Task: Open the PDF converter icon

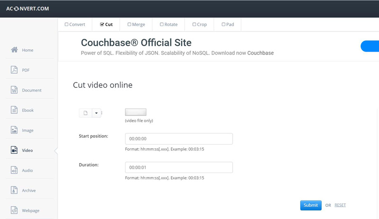Action: (x=14, y=70)
